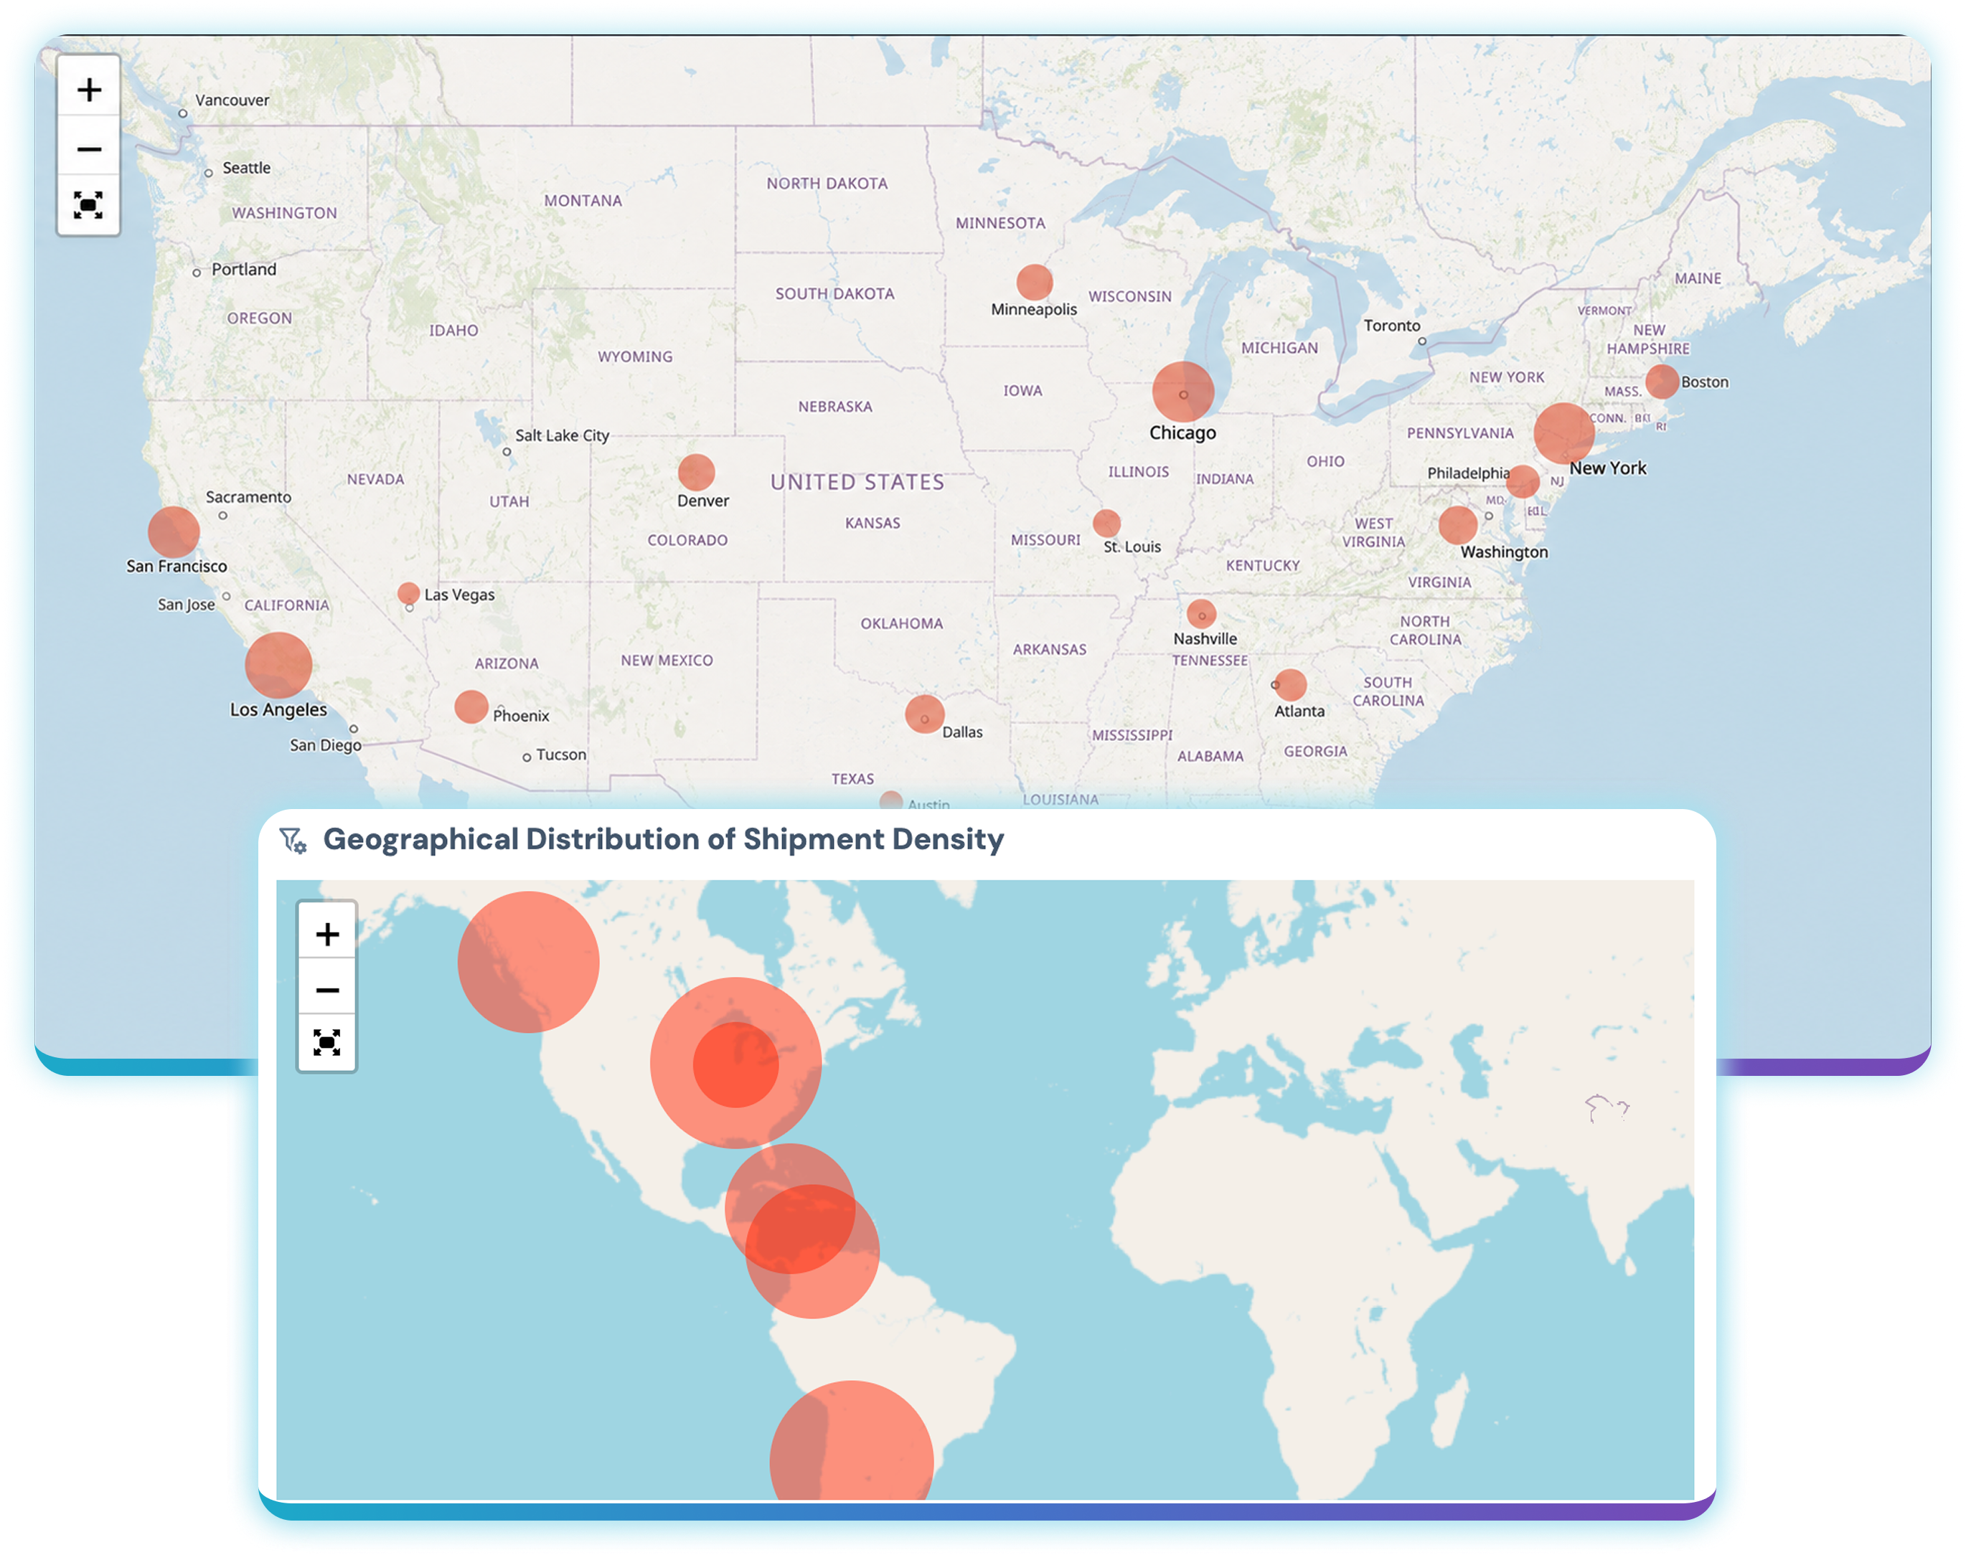Screen dimensions: 1966x1555
Task: Zoom in on the US map
Action: 88,89
